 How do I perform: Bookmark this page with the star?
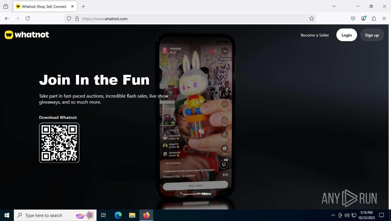pyautogui.click(x=312, y=18)
